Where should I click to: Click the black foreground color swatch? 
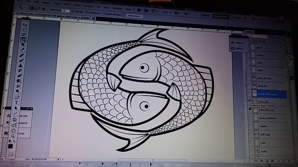(10, 146)
